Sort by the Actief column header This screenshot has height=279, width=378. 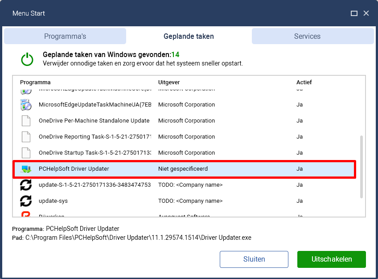tap(304, 82)
